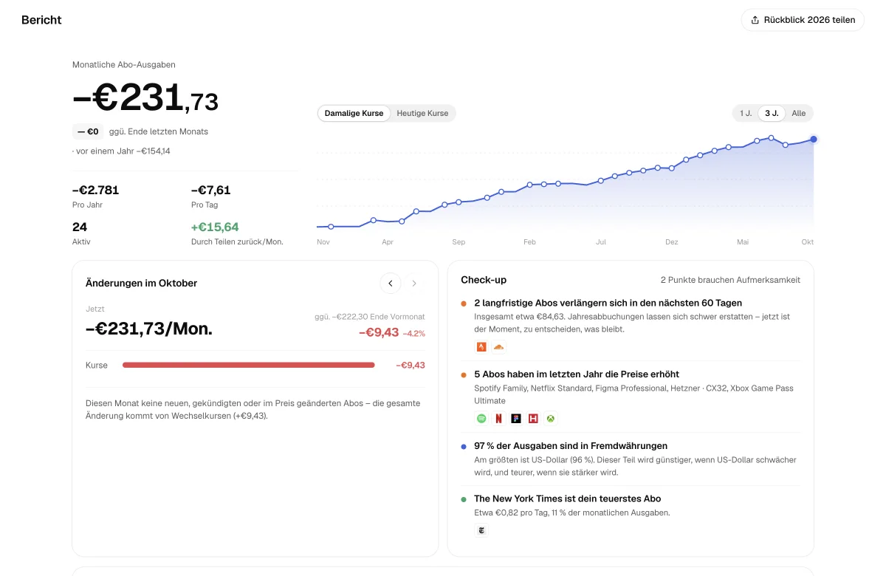Open the Netflix subscription icon
The width and height of the screenshot is (886, 576).
point(498,418)
